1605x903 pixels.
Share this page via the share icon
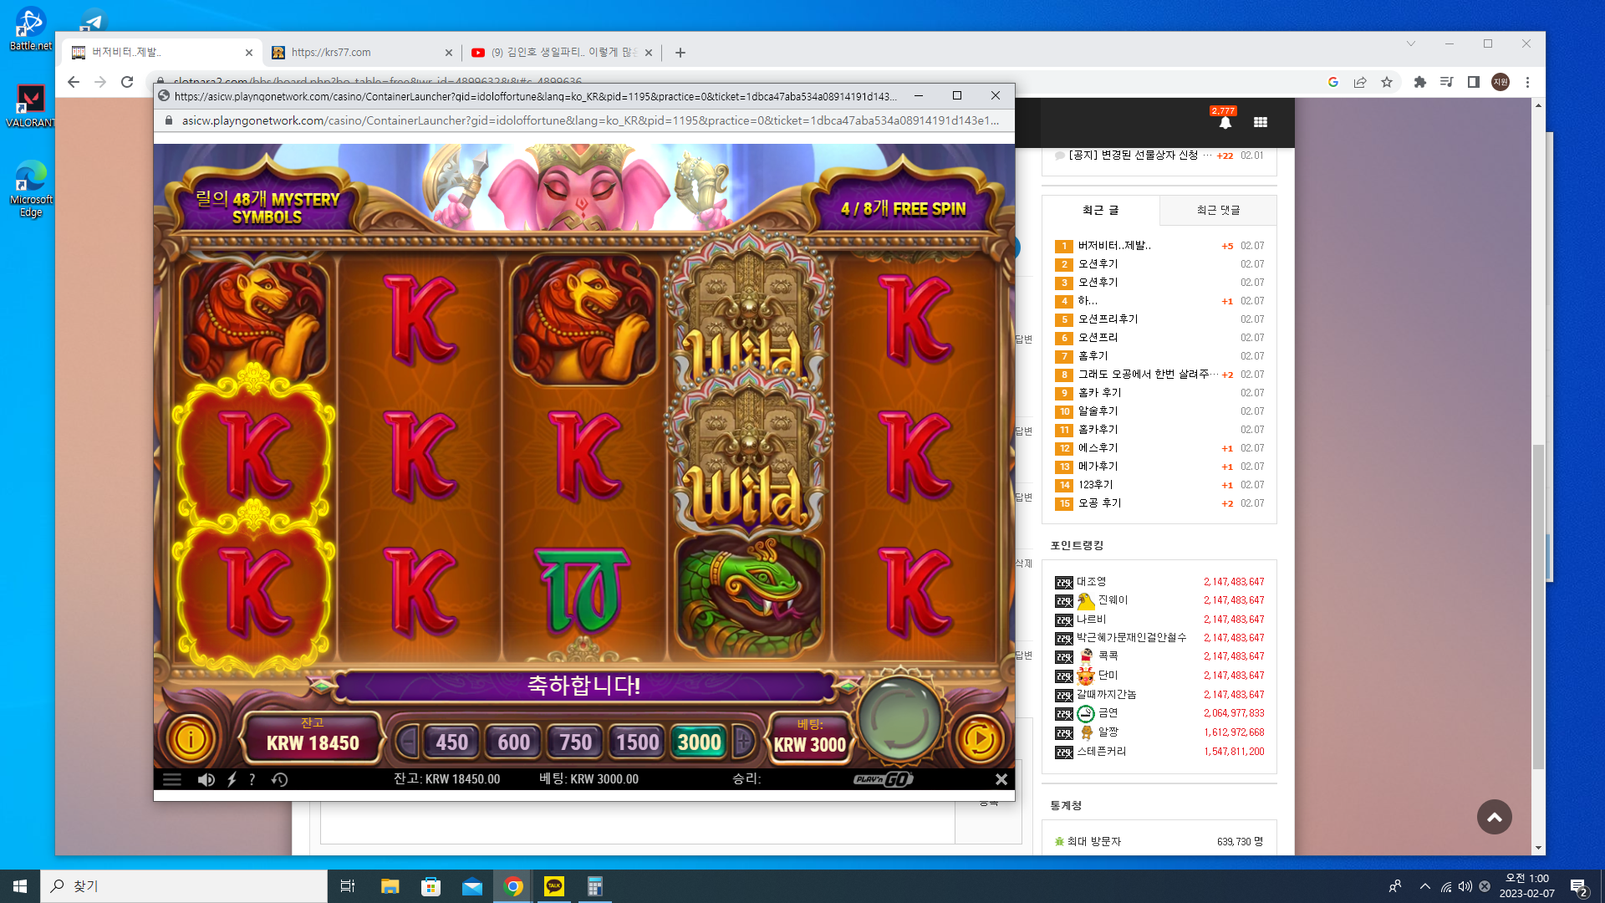[1360, 82]
